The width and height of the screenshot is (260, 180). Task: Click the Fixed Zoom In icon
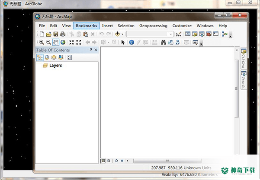tap(72, 42)
